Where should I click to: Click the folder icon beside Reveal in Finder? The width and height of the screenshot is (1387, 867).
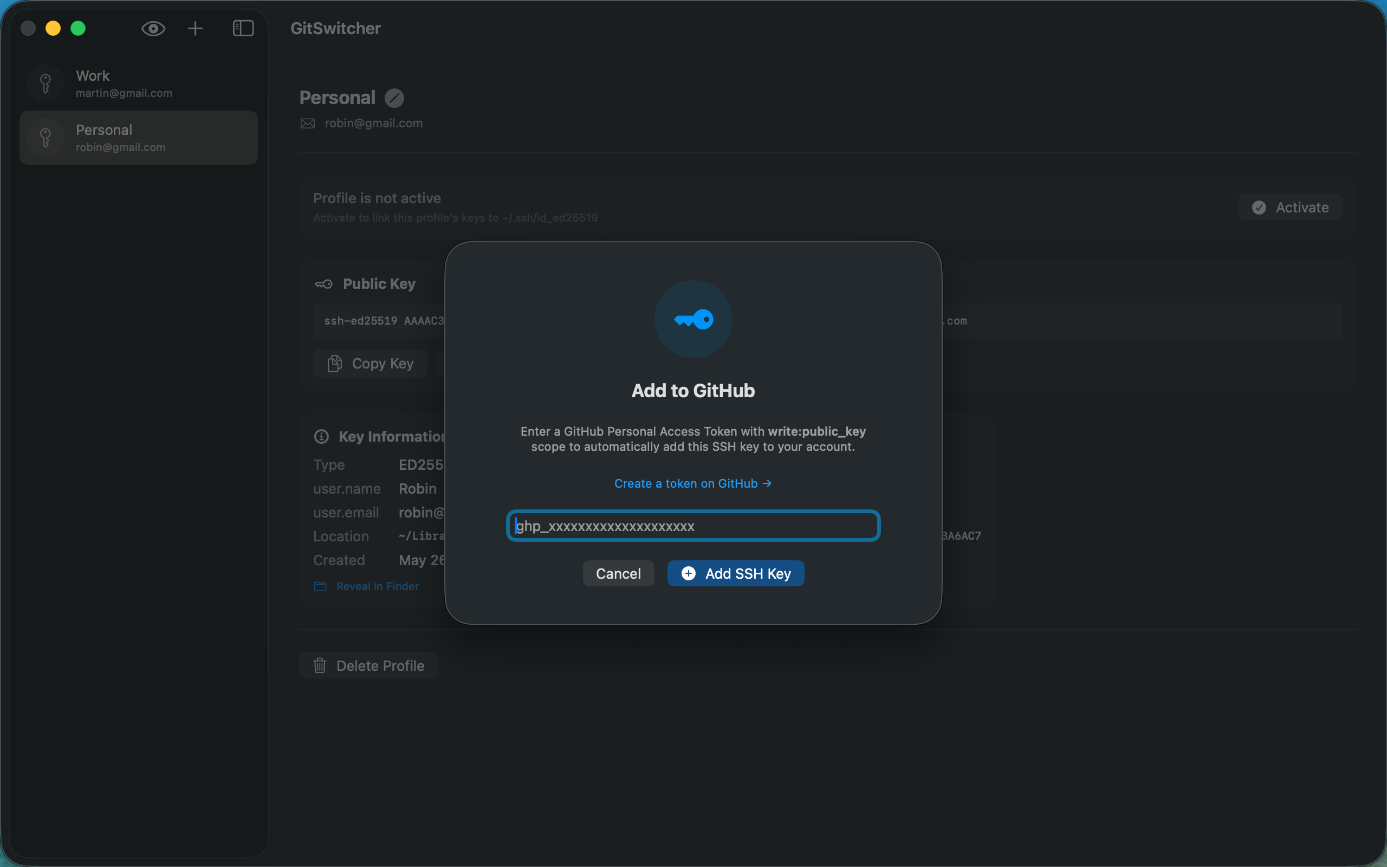pos(320,587)
